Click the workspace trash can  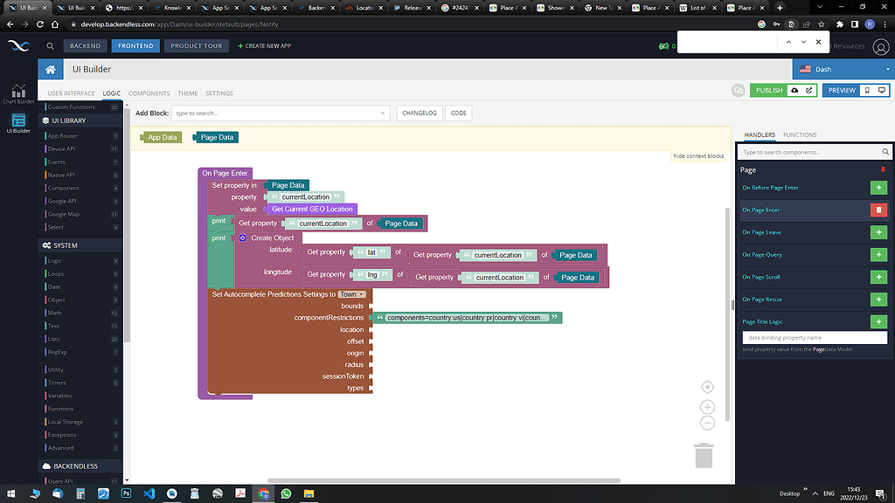(704, 455)
